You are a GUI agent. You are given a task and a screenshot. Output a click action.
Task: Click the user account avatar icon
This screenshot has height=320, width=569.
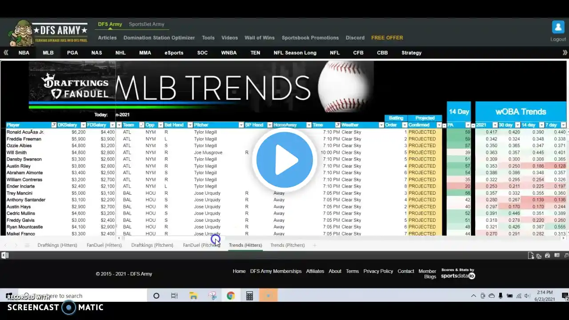(558, 27)
